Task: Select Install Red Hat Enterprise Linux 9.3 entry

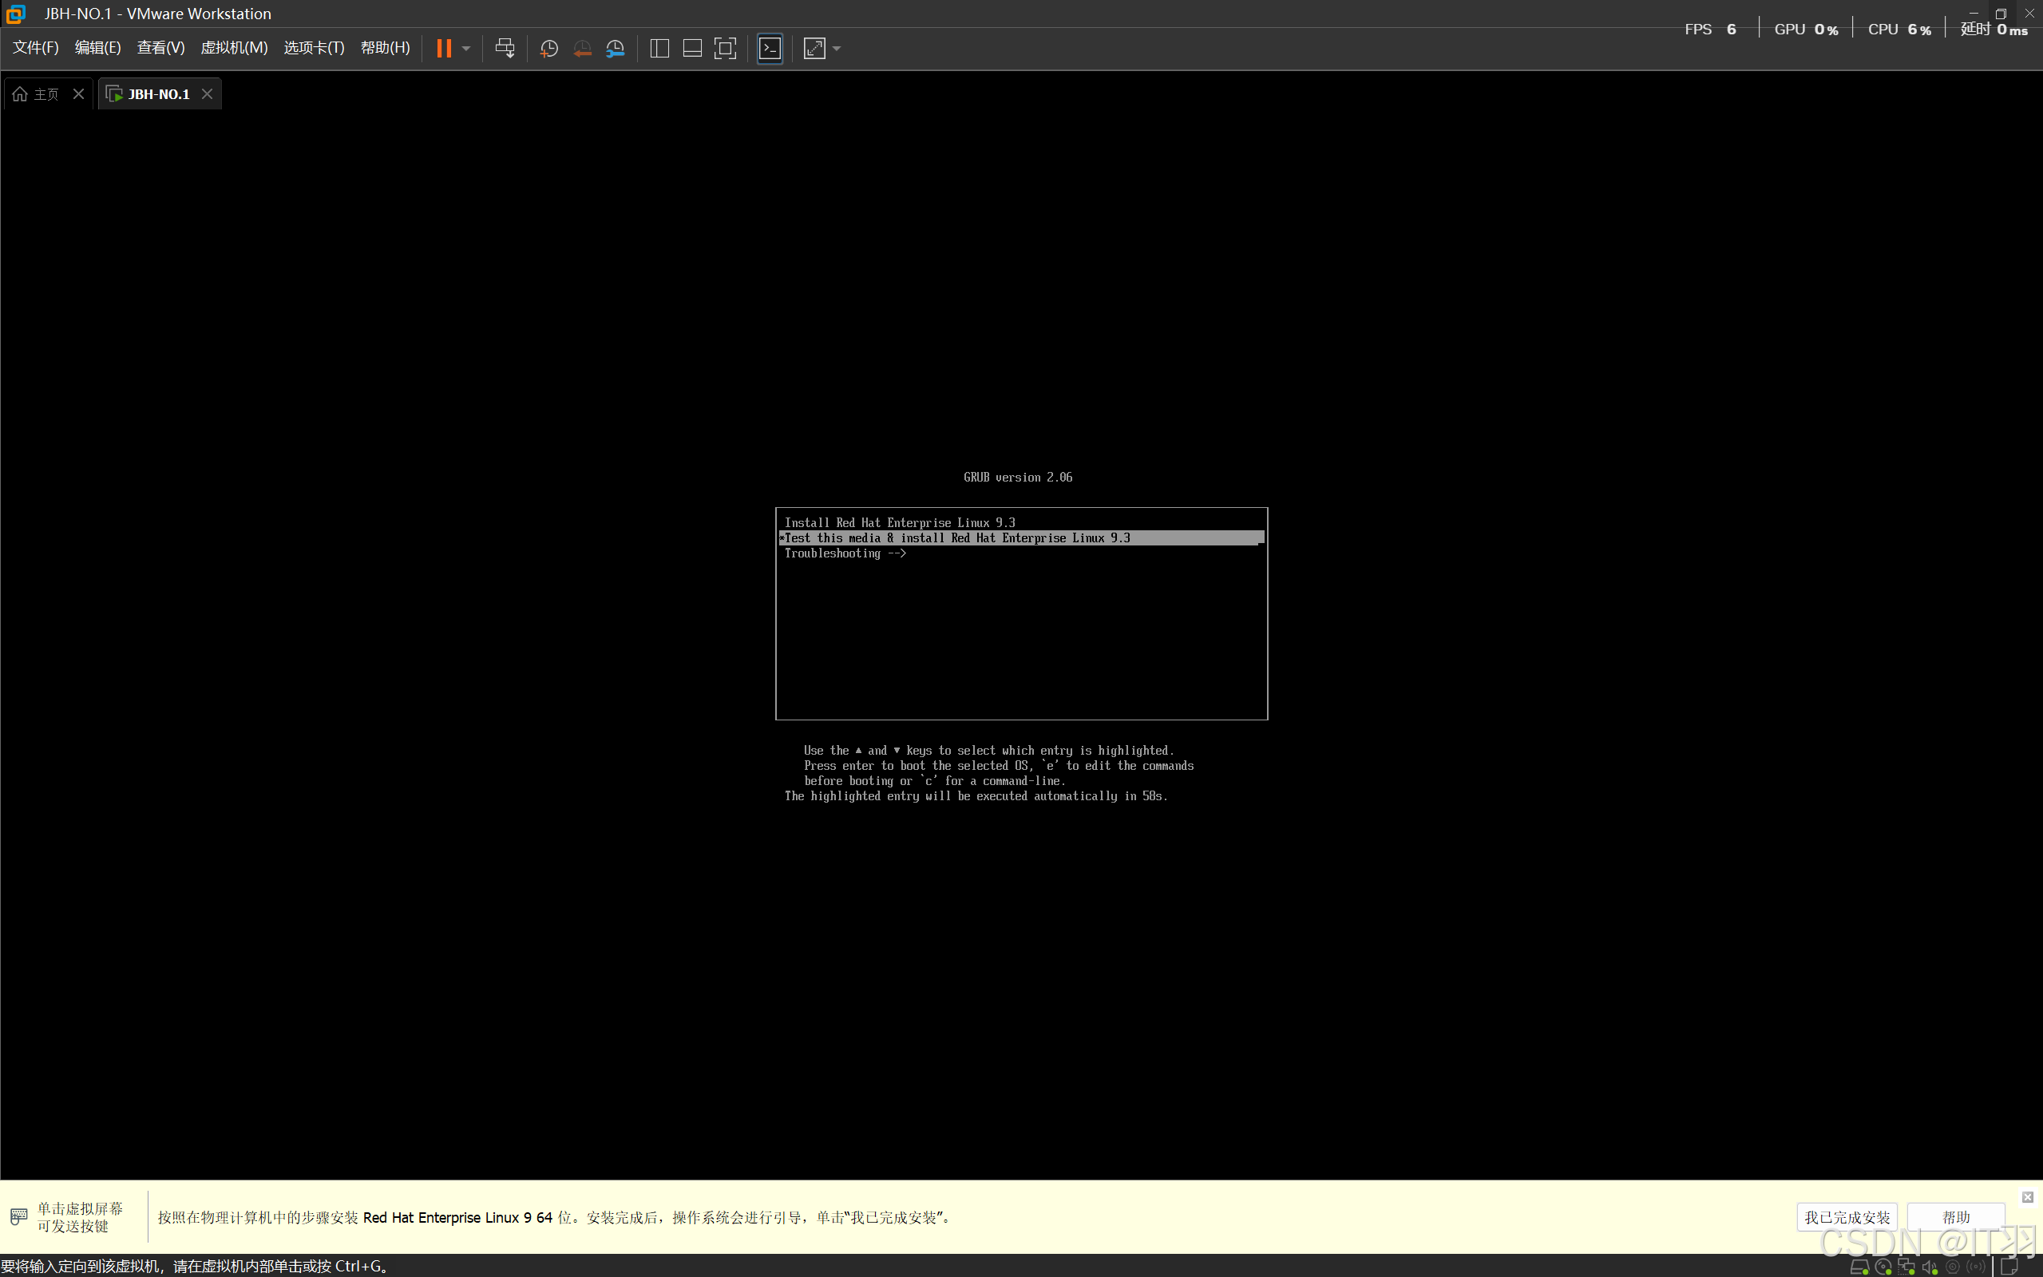Action: tap(899, 523)
